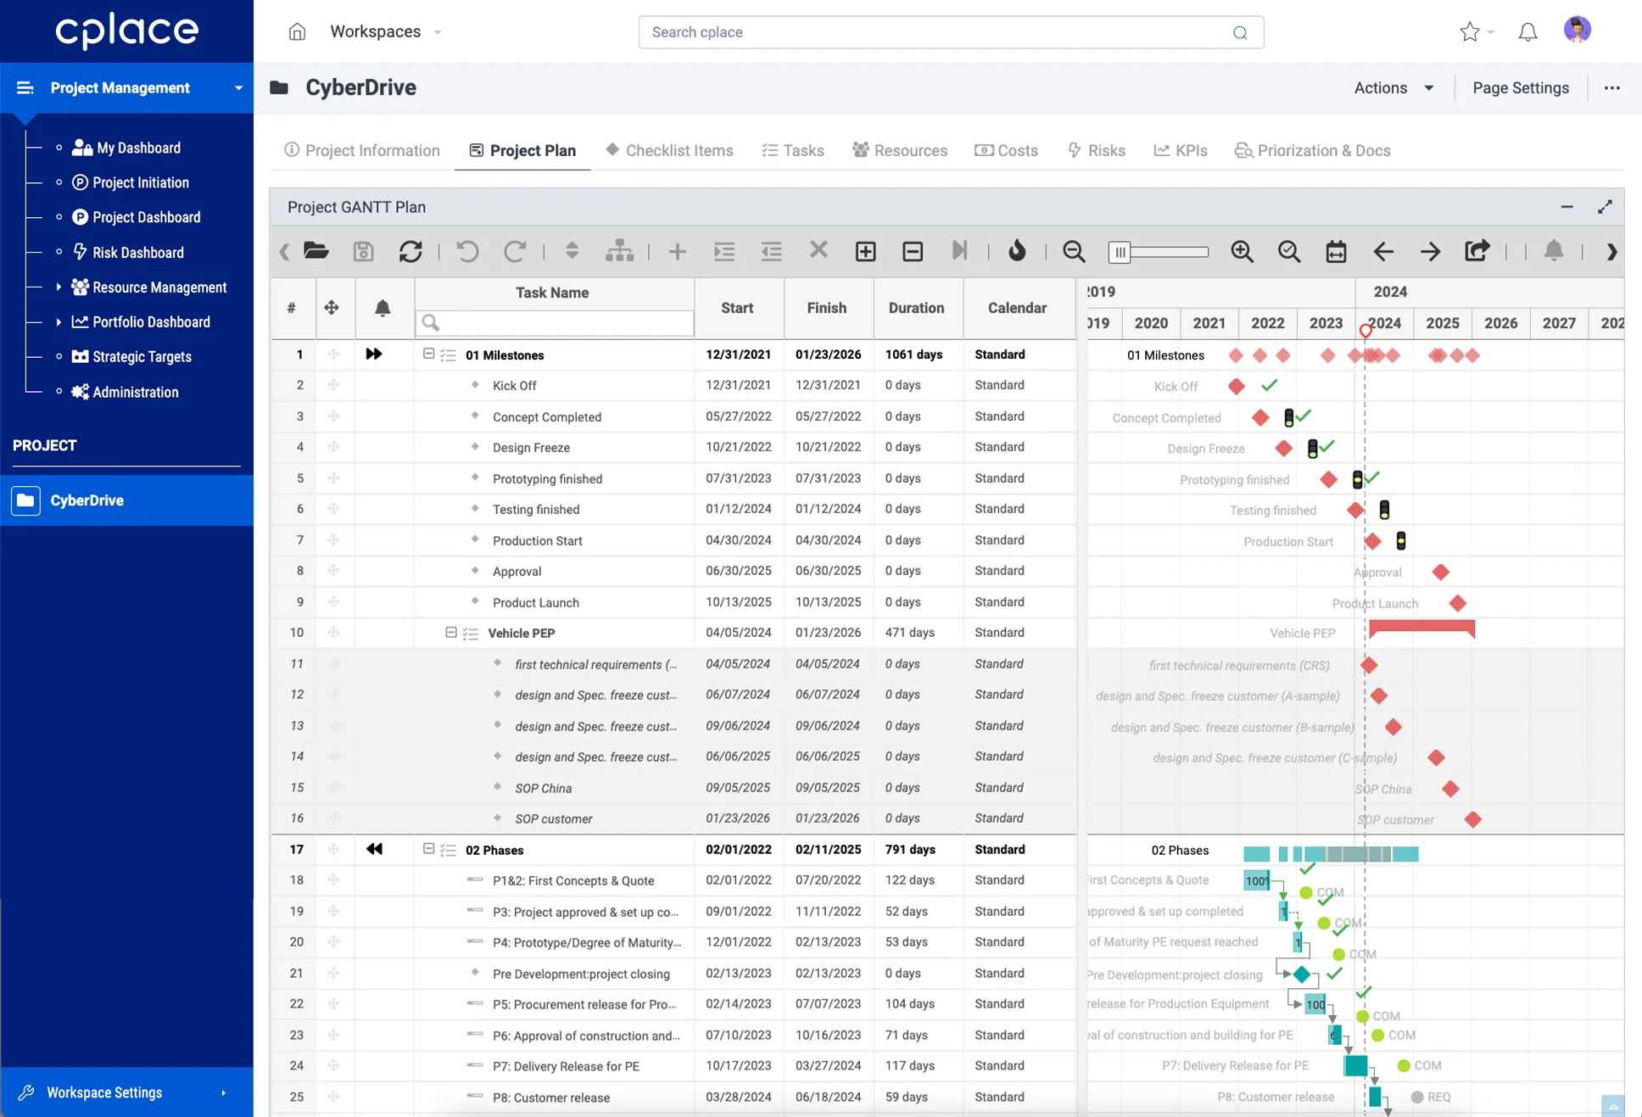The height and width of the screenshot is (1117, 1642).
Task: Open the notifications bell in top bar
Action: tap(1528, 32)
